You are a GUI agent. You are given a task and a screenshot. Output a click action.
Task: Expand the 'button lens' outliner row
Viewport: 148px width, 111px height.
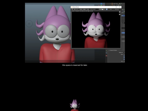pyautogui.click(x=110, y=4)
